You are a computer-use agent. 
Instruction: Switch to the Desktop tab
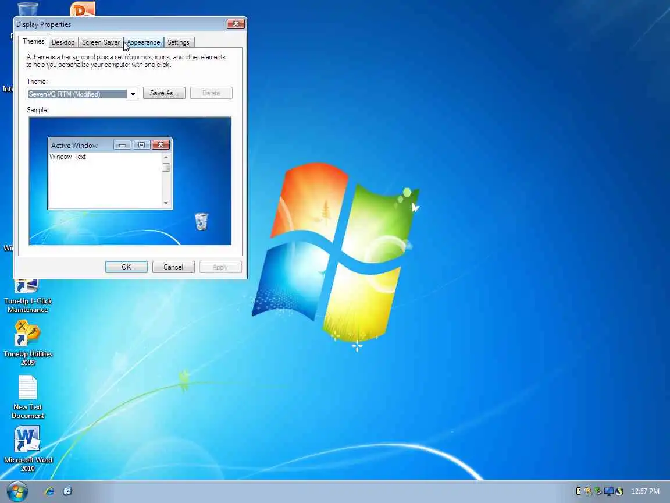point(63,42)
